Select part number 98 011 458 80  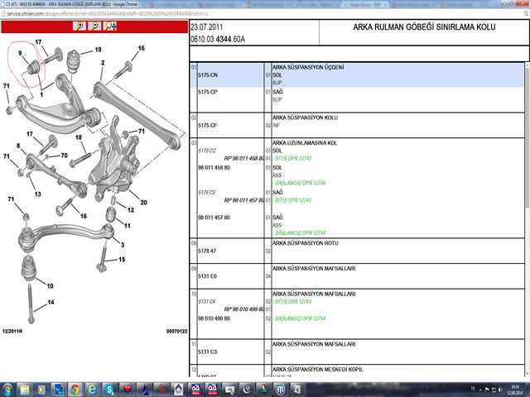tap(214, 167)
